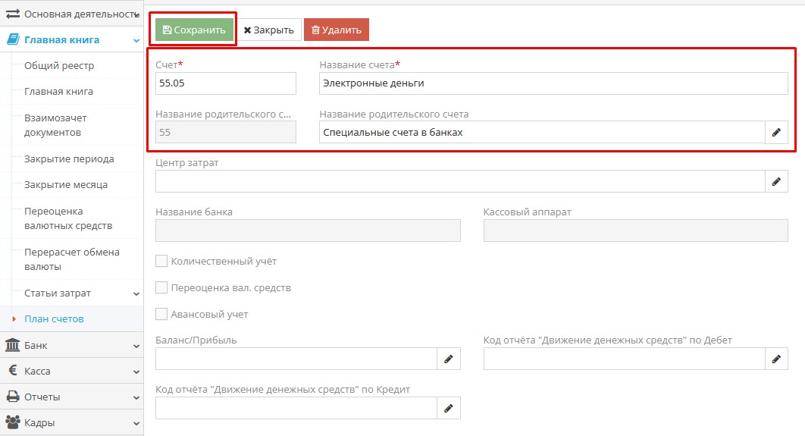805x436 pixels.
Task: Collapse the Главная книга section
Action: click(x=136, y=40)
